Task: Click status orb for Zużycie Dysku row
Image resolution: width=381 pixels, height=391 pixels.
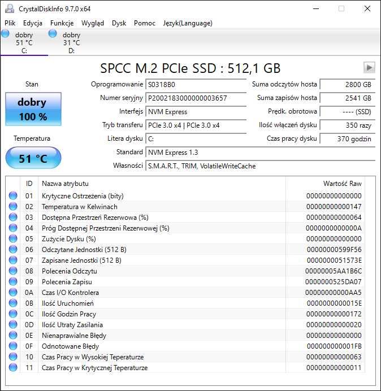Action: [x=13, y=238]
